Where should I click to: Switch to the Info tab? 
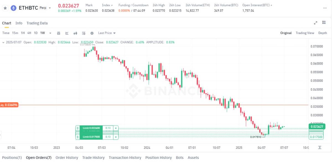[x=19, y=23]
